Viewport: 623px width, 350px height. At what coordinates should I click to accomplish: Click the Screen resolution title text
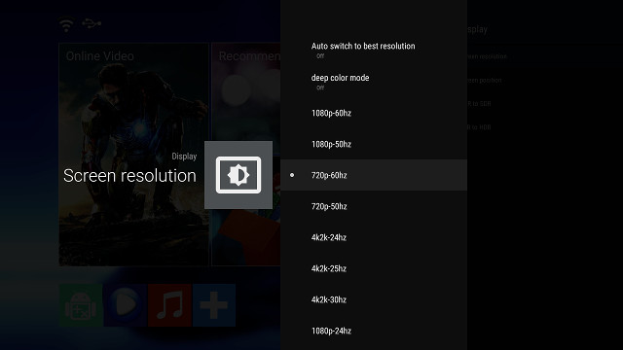tap(129, 176)
